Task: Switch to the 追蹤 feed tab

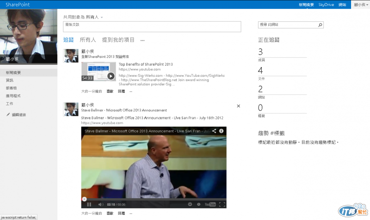Action: click(68, 40)
